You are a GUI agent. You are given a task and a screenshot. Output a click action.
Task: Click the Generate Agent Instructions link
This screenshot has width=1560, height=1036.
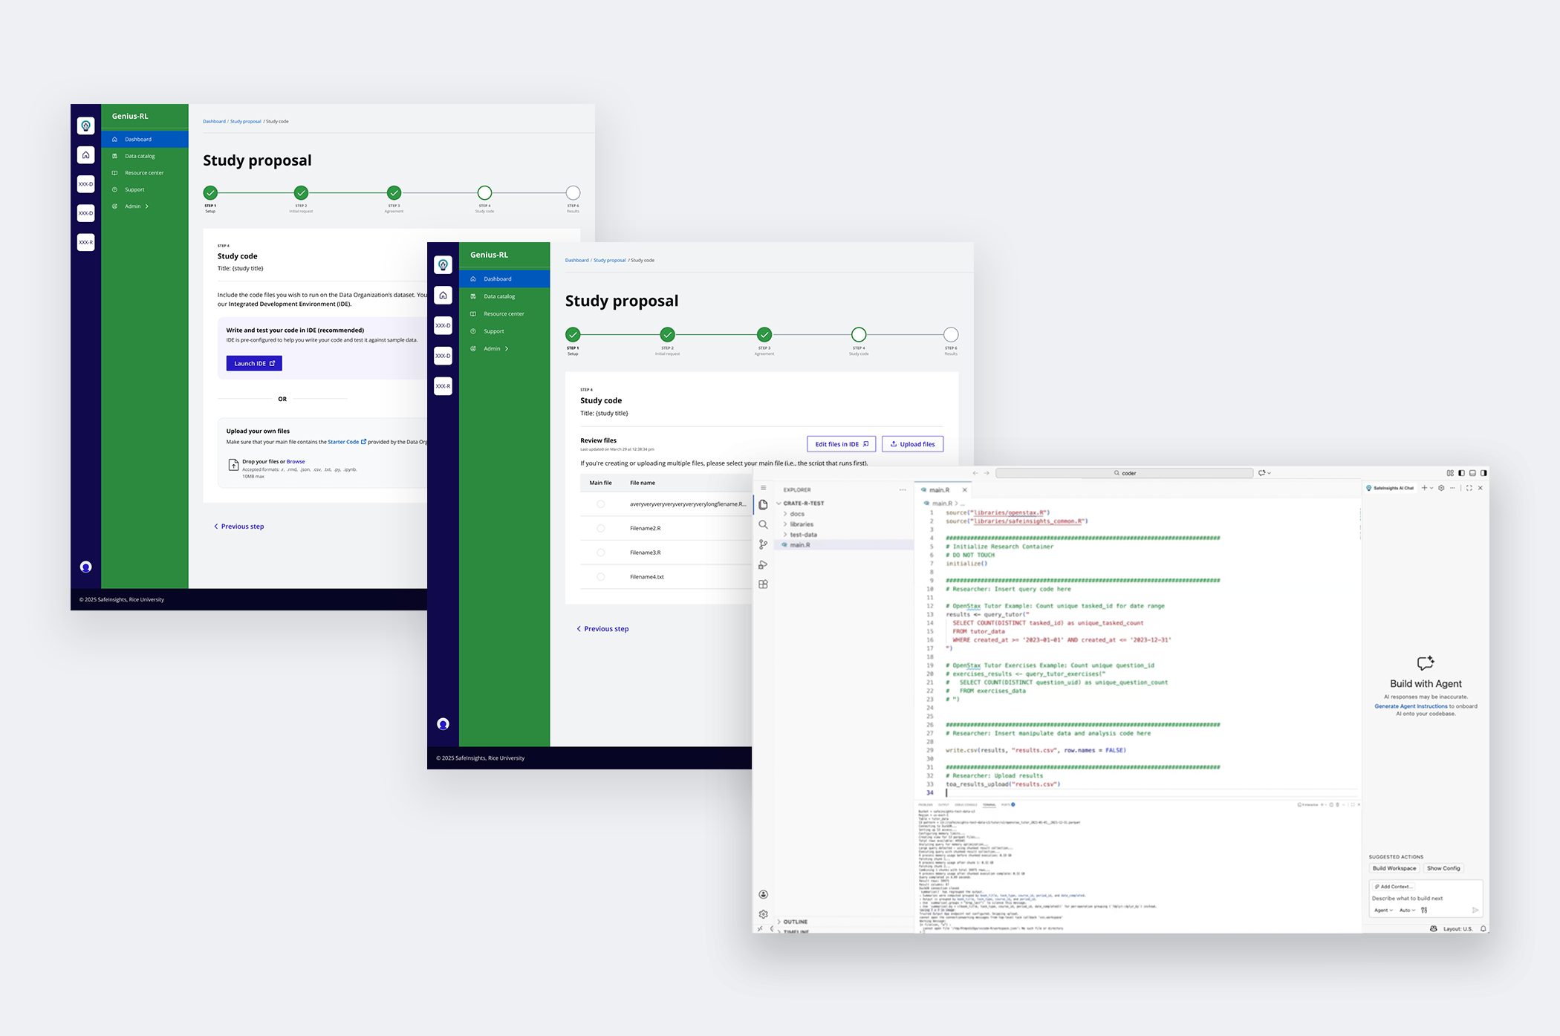tap(1410, 706)
